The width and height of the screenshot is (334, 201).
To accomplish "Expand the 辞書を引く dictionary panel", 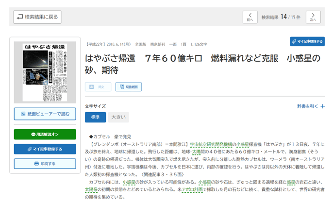I will coord(311,106).
